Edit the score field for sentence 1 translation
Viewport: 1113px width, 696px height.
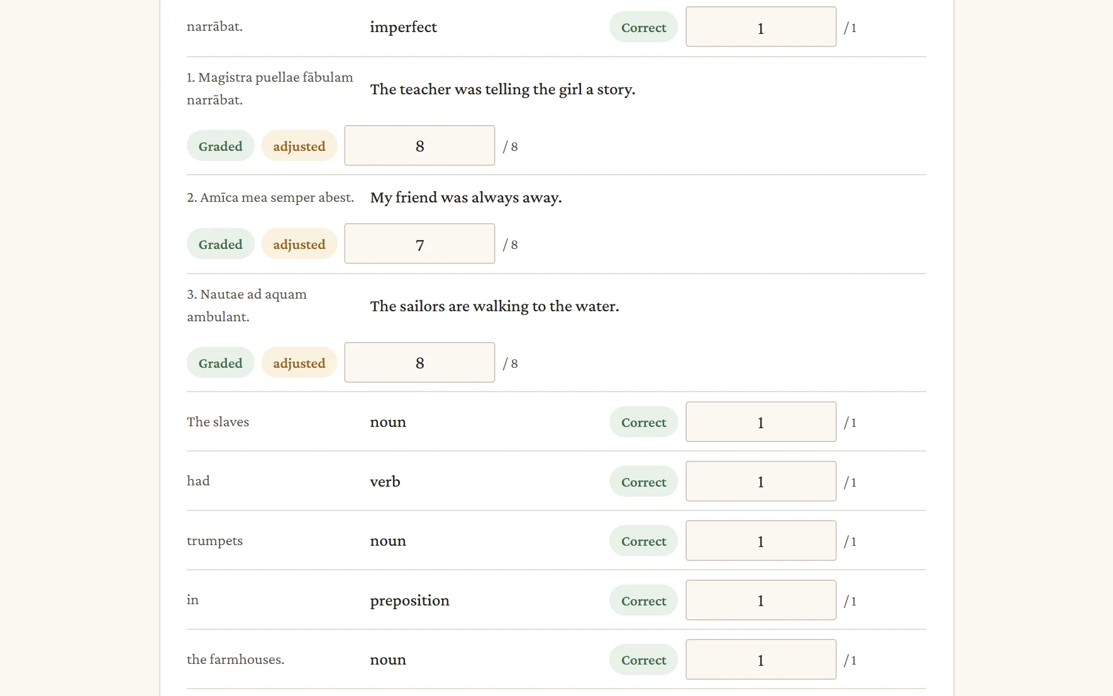(419, 146)
